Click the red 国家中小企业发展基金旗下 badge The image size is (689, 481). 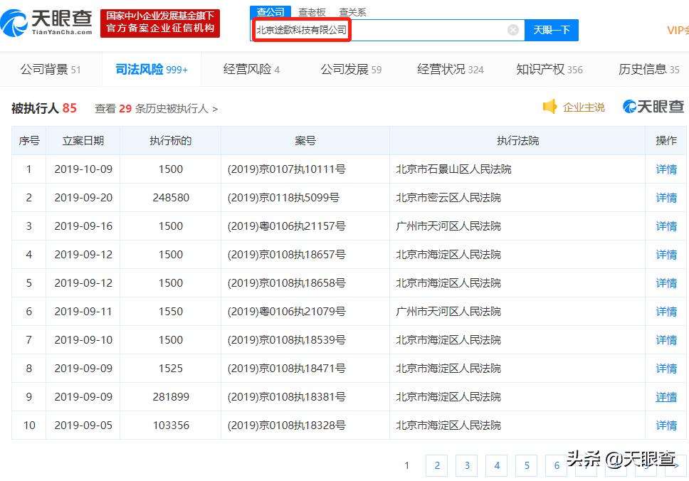point(159,23)
